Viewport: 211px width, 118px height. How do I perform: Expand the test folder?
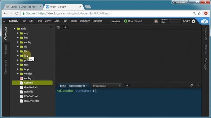pyautogui.click(x=18, y=65)
